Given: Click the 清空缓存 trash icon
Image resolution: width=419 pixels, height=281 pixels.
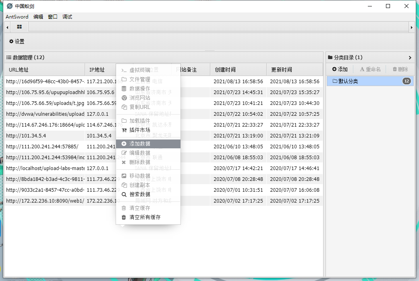Looking at the screenshot, I should coord(124,208).
